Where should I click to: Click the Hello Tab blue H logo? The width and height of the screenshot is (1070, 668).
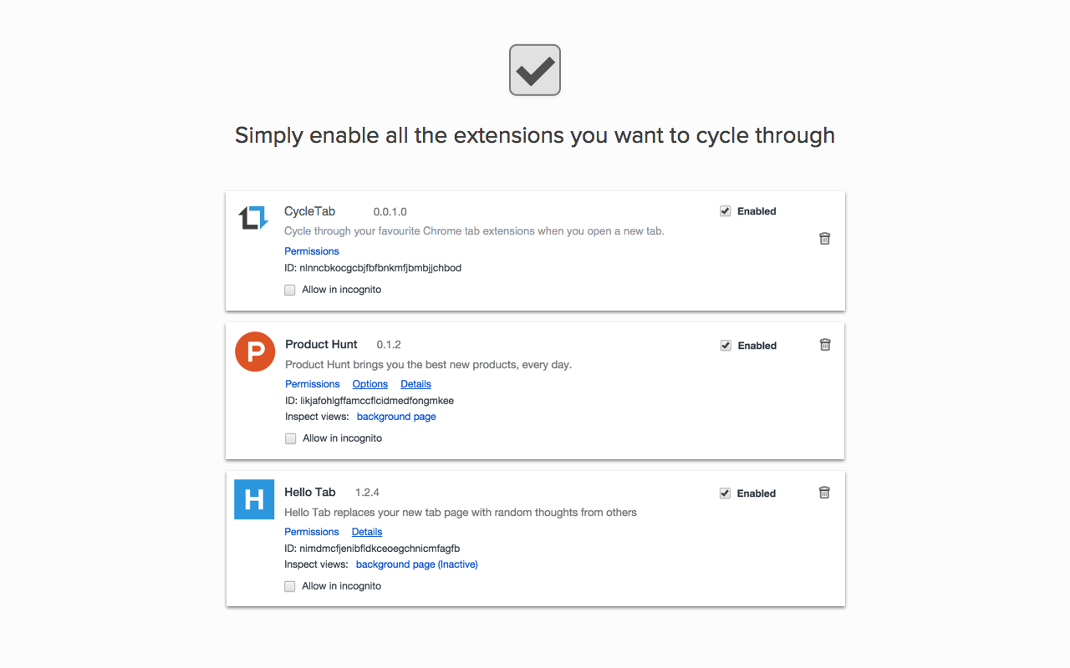pos(254,499)
